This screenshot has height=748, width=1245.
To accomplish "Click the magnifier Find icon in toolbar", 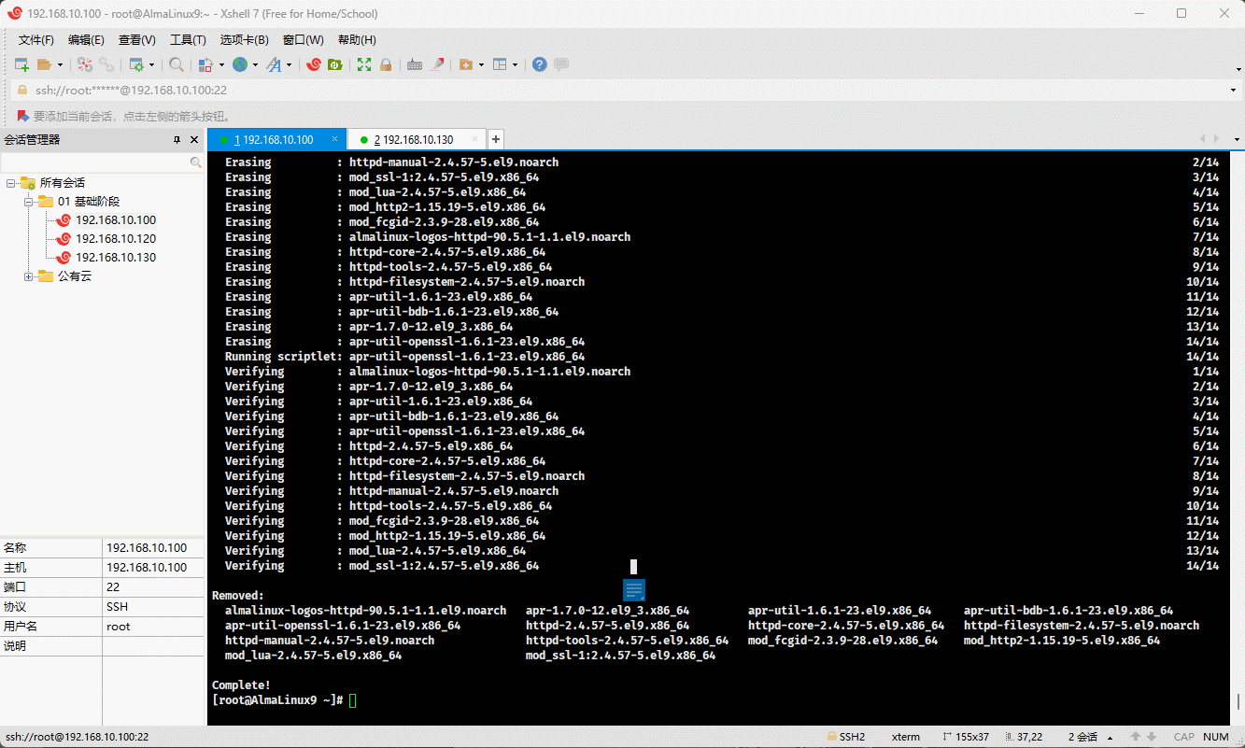I will [176, 64].
